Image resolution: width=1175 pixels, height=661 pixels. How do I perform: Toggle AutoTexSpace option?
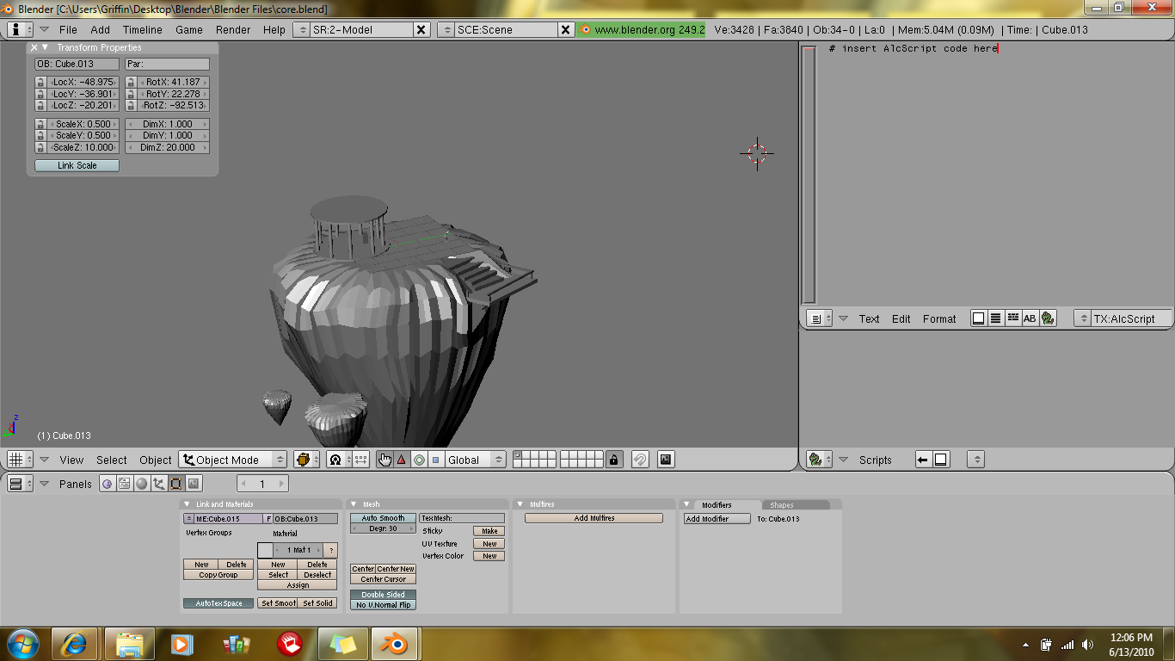(218, 603)
